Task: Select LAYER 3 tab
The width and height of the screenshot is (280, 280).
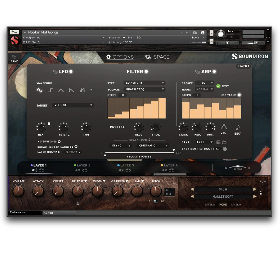Action: 126,165
